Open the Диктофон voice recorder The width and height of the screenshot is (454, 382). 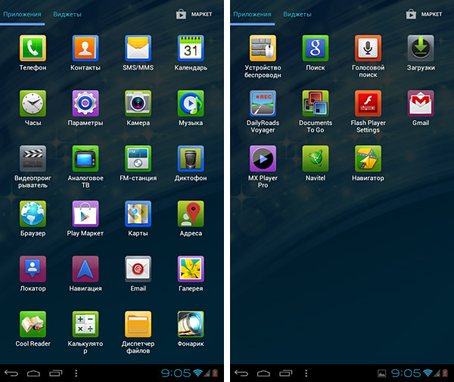pos(191,159)
